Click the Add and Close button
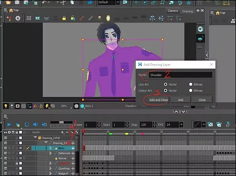Viewport: 236px width, 176px height. pyautogui.click(x=158, y=100)
